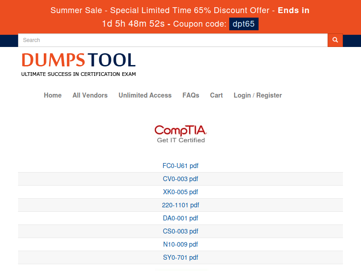Open the Cart page
Image resolution: width=361 pixels, height=271 pixels.
pos(217,95)
